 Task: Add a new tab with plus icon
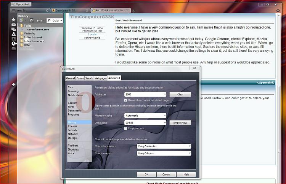coord(134,11)
